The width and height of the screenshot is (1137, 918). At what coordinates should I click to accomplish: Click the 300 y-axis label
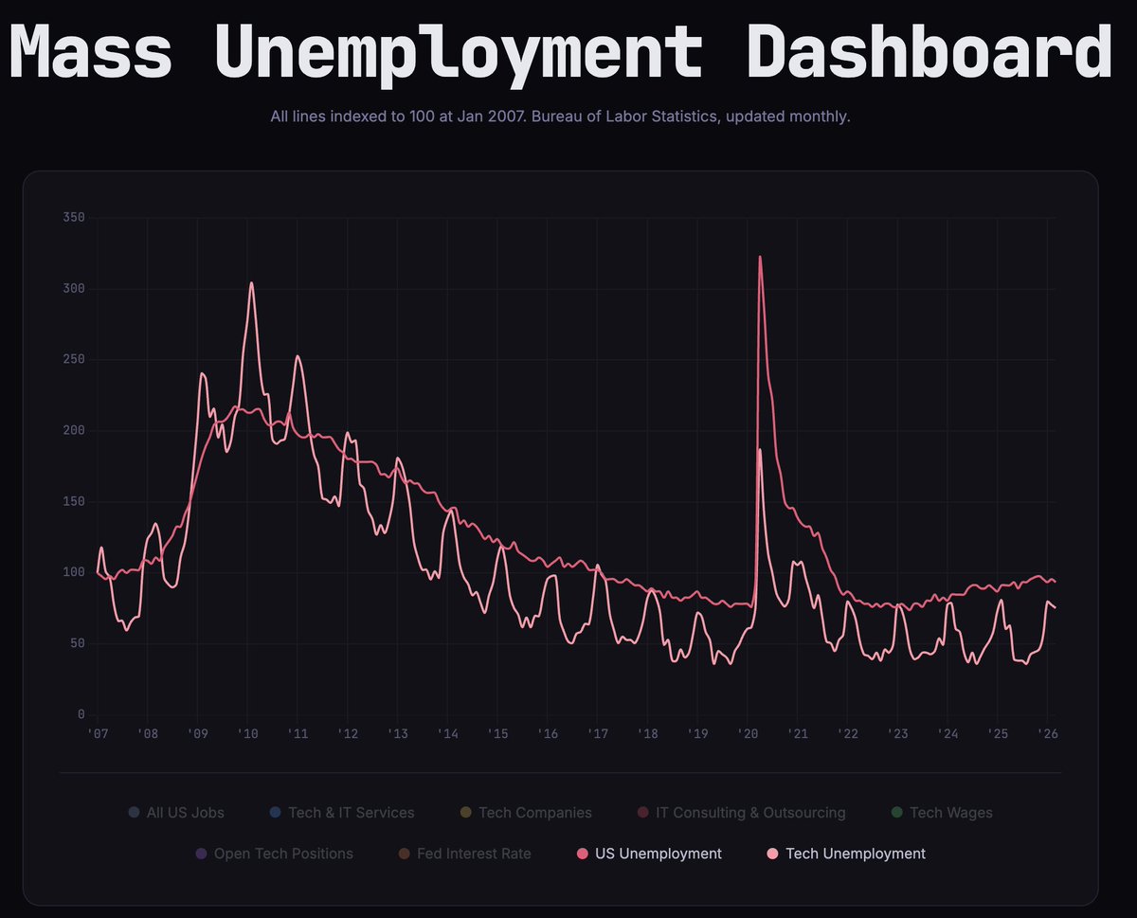pos(75,289)
